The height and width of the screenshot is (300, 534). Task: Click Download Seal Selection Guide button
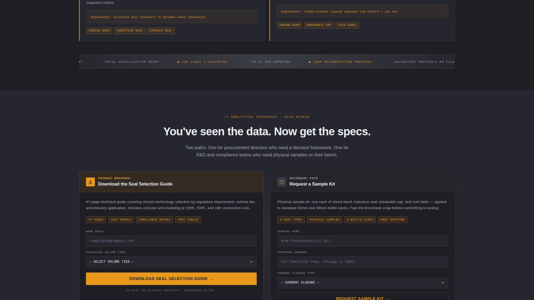(x=171, y=279)
